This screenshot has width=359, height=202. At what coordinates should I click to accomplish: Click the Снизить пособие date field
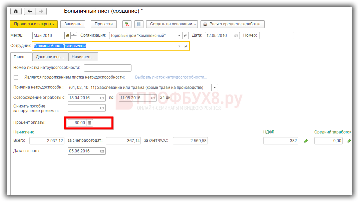pyautogui.click(x=83, y=108)
